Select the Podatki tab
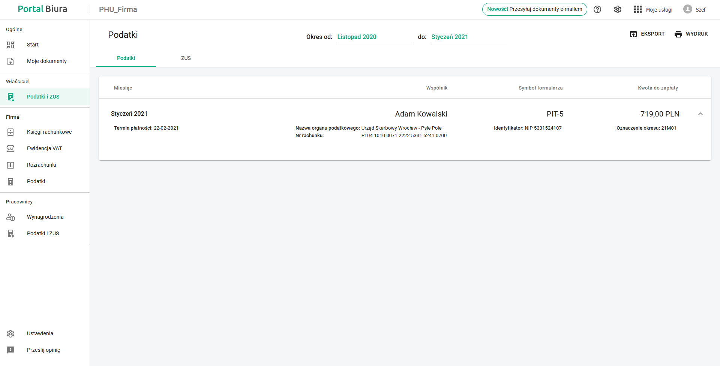The width and height of the screenshot is (720, 366). coord(126,58)
